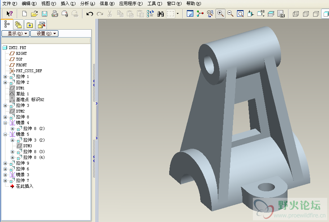Click the Redo arrow icon

point(100,14)
